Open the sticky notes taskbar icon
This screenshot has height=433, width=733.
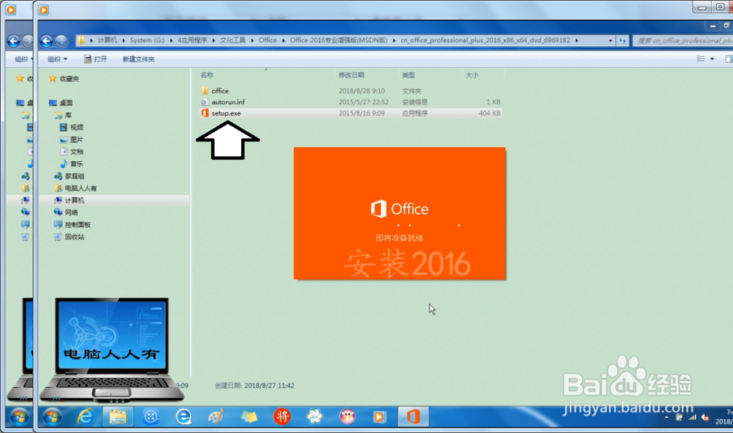tap(248, 417)
